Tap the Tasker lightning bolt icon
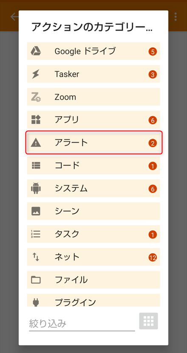 coord(36,74)
